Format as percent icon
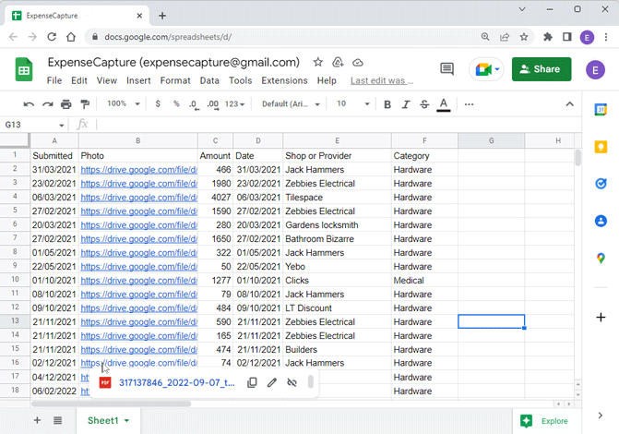 coord(176,104)
